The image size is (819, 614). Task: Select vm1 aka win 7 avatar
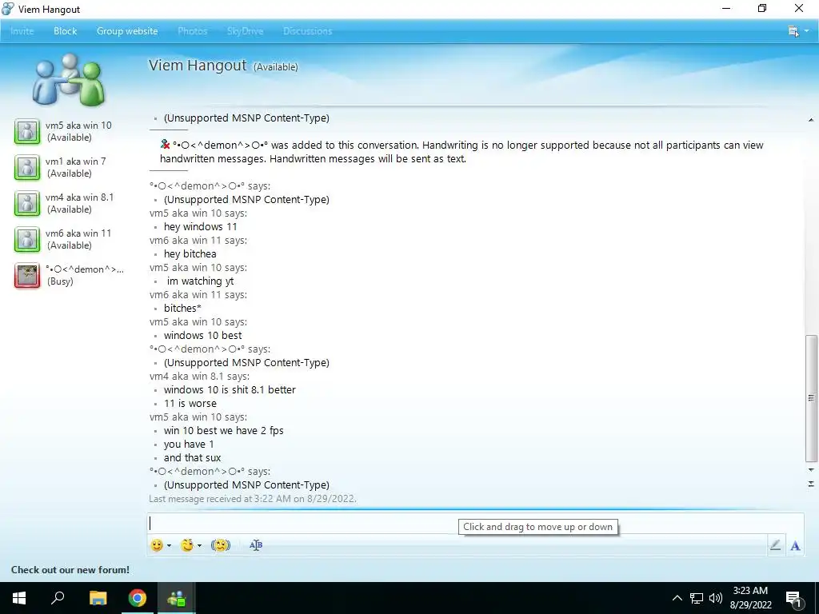27,167
